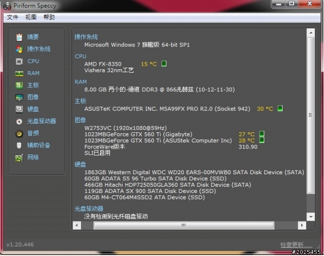This screenshot has height=256, width=324.
Task: Click the network card icon beside 网络
Action: pos(19,158)
